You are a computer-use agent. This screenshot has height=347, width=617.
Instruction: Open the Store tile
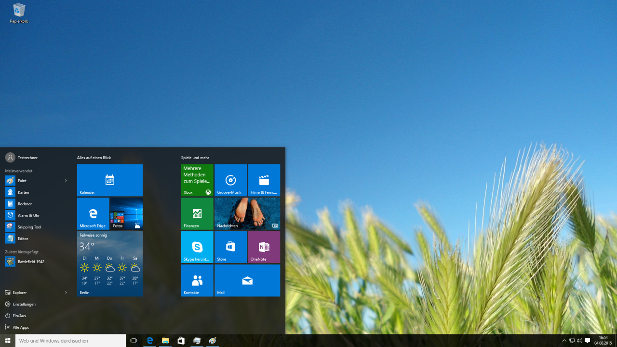coord(230,247)
